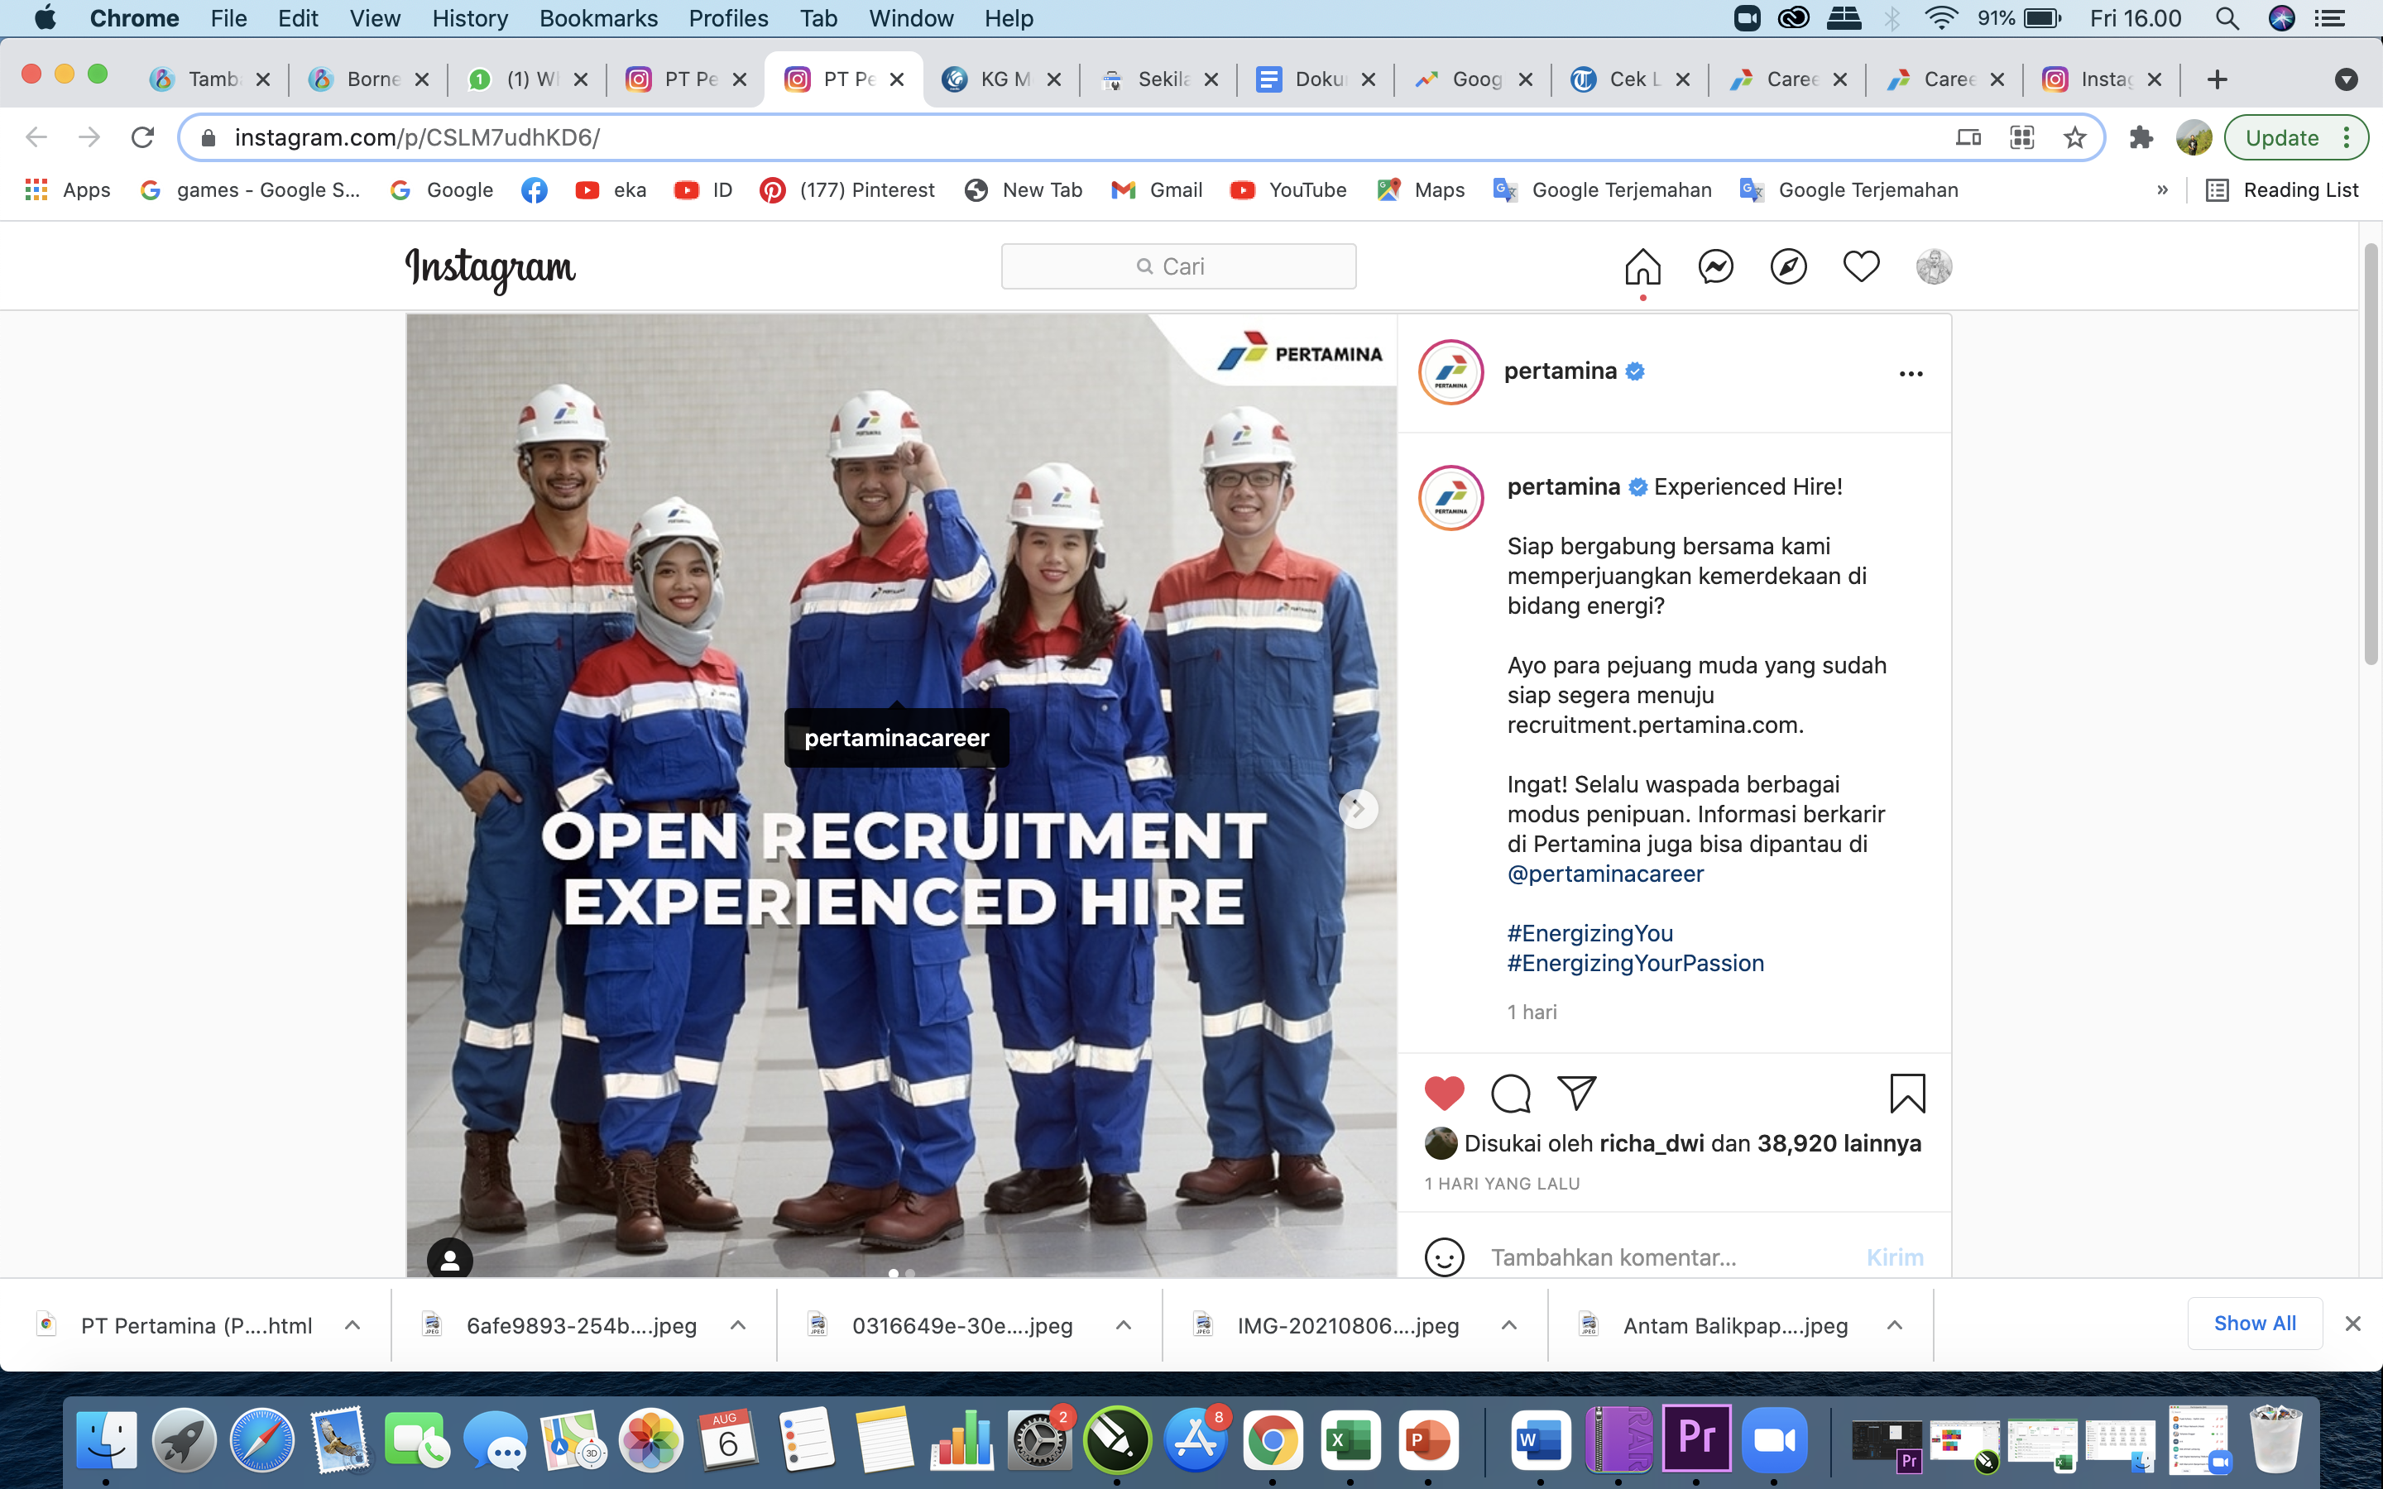
Task: Expand options for PT Pertamina html download
Action: pos(352,1325)
